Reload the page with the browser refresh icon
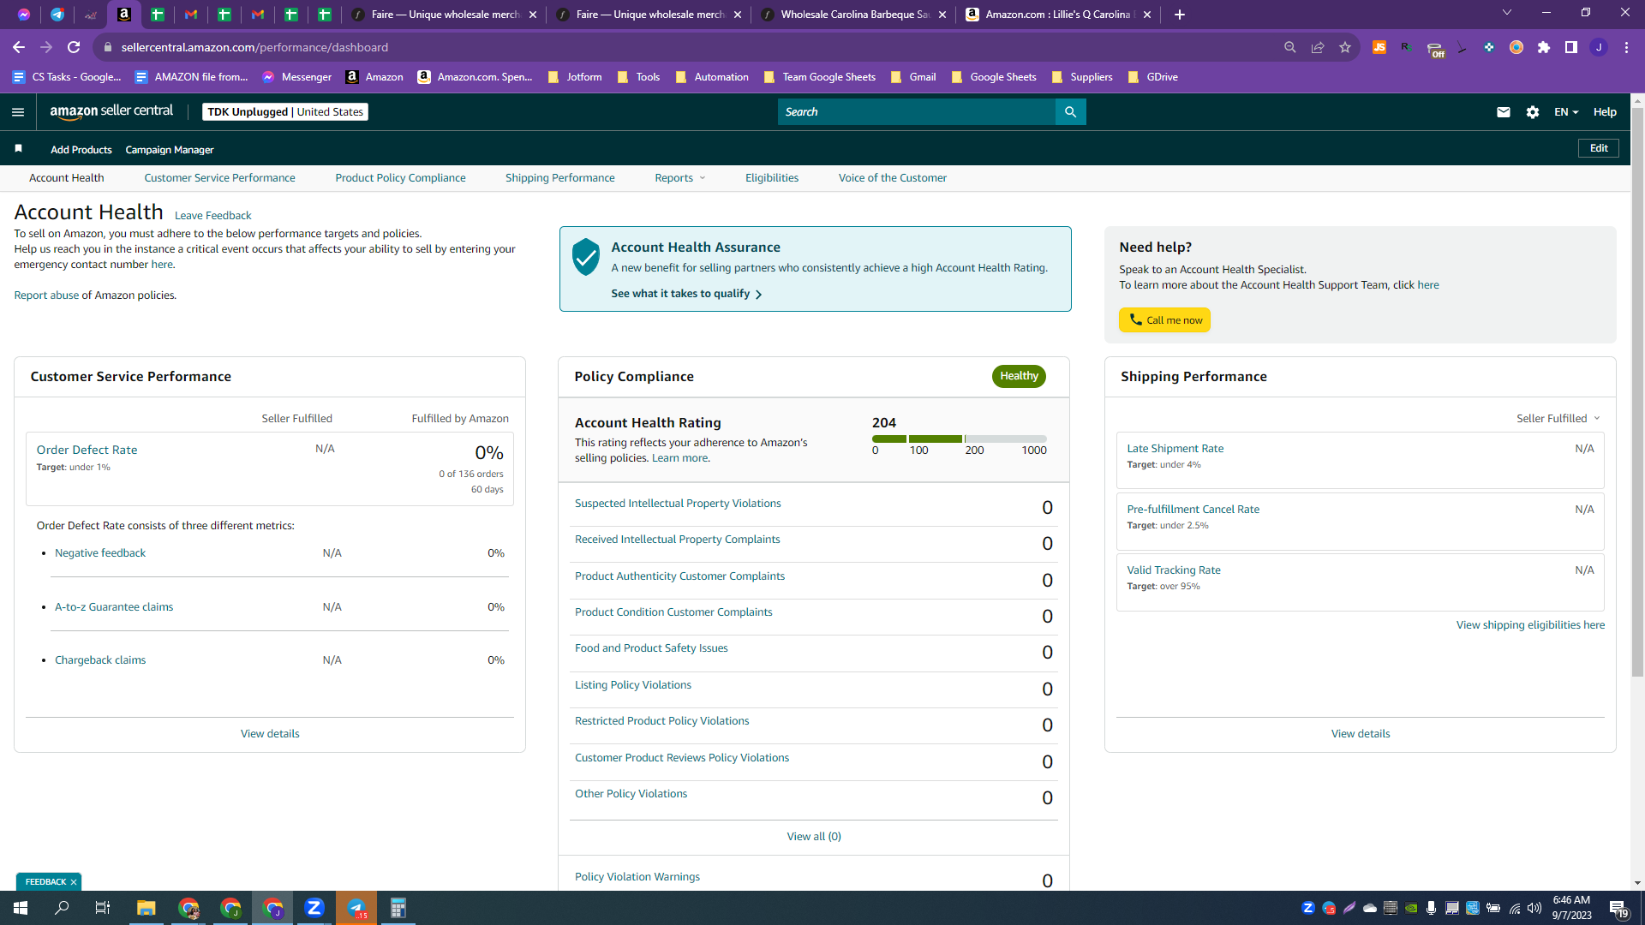1645x925 pixels. coord(74,47)
